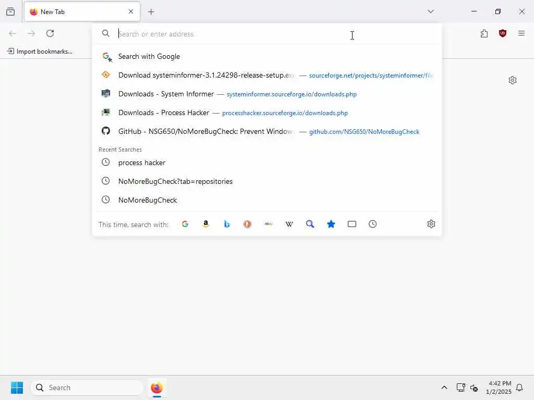The width and height of the screenshot is (534, 400).
Task: Search this time with Wikipedia
Action: (289, 224)
